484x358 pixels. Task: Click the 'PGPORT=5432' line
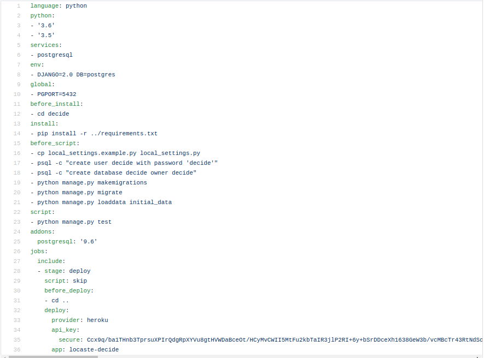[x=54, y=94]
